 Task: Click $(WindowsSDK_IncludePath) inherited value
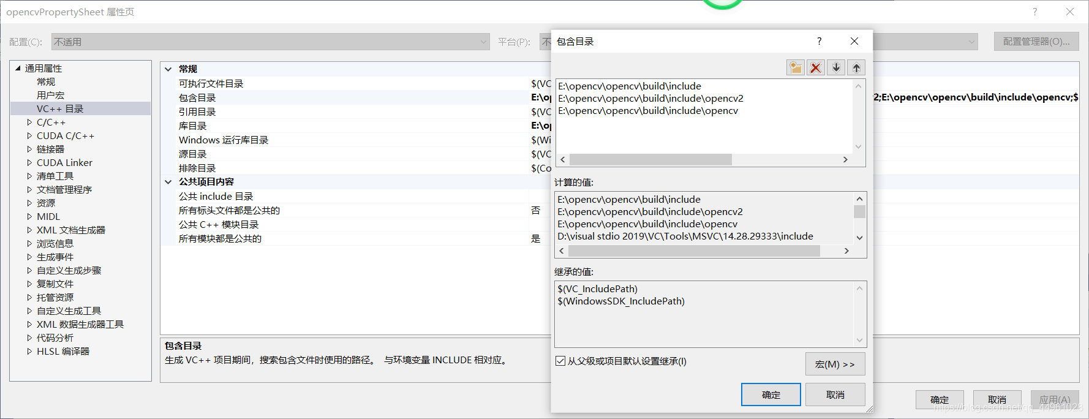[621, 301]
